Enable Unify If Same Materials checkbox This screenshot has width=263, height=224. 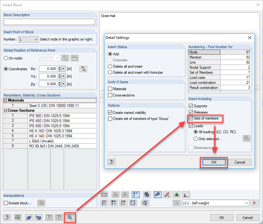[110, 89]
